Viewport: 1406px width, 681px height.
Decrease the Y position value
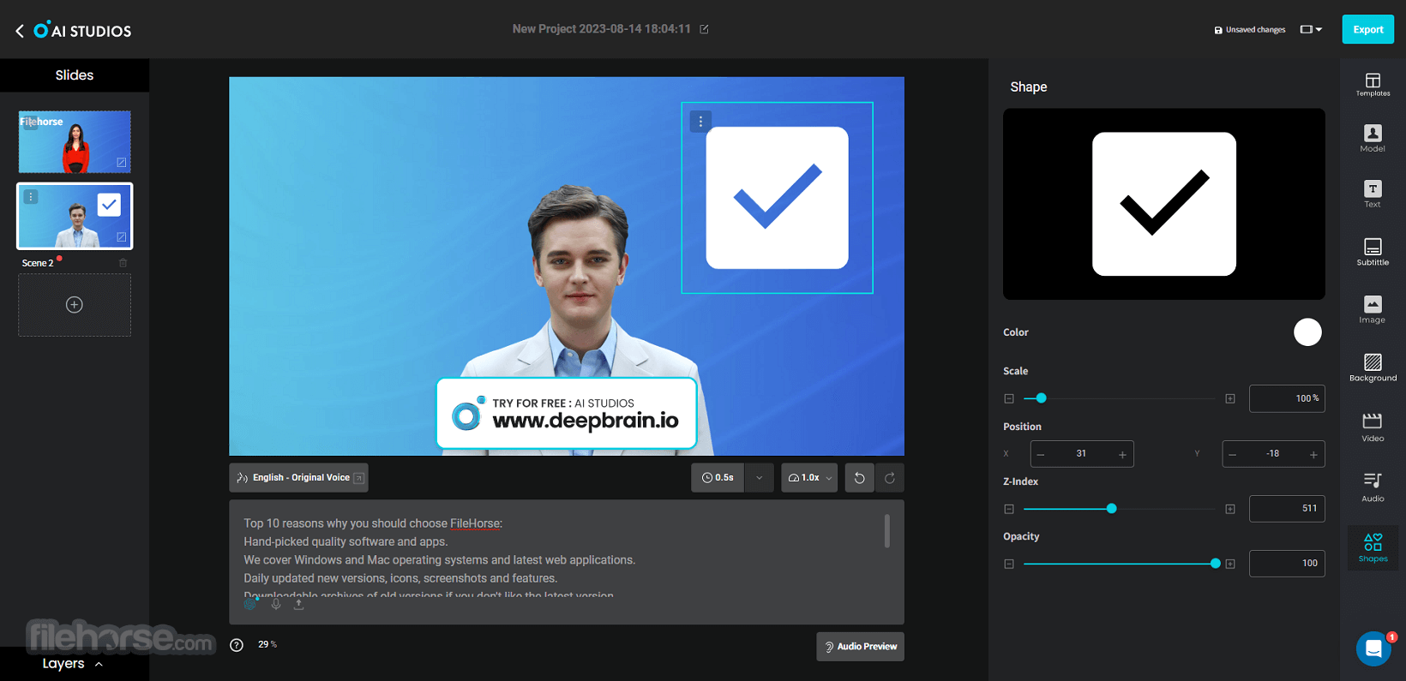click(x=1232, y=455)
